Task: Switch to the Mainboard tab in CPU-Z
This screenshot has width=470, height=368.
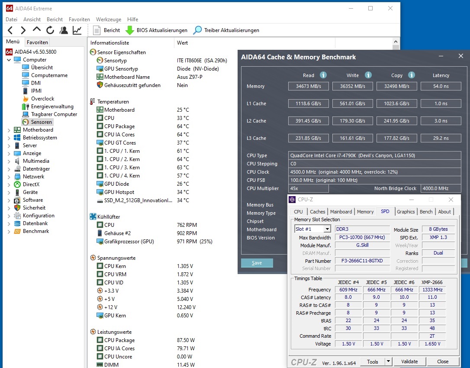Action: pyautogui.click(x=341, y=211)
